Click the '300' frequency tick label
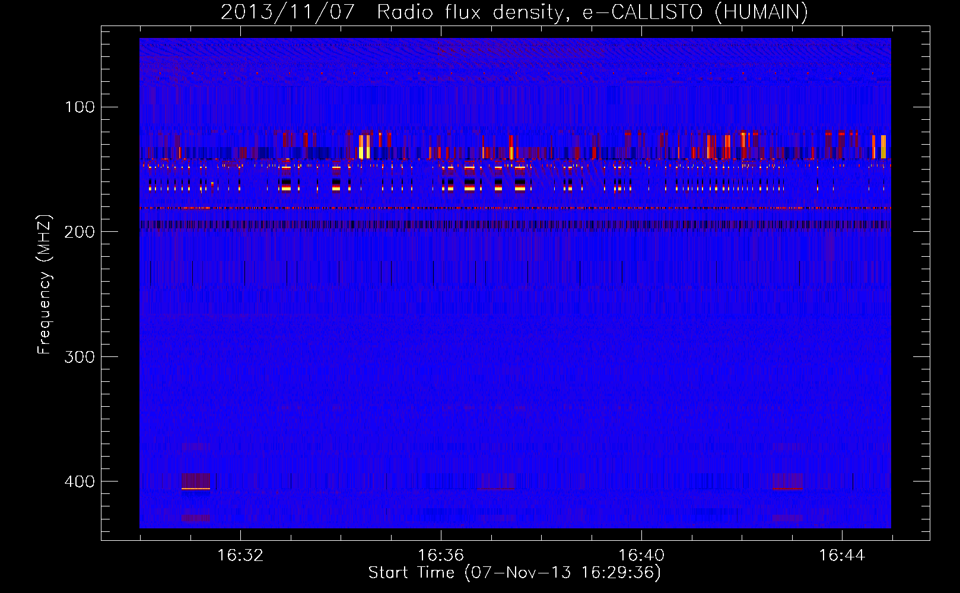 pos(80,356)
